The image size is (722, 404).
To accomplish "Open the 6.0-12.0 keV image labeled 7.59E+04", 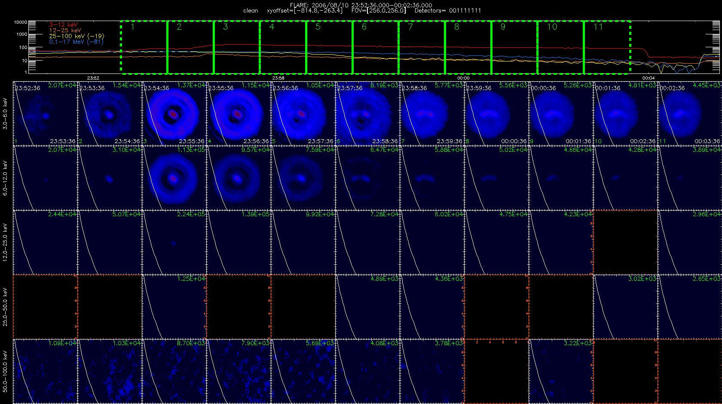I will (x=303, y=178).
